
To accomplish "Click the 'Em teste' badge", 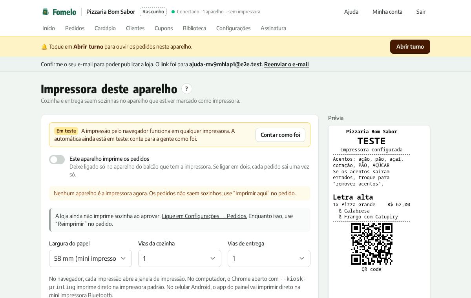I will (66, 131).
